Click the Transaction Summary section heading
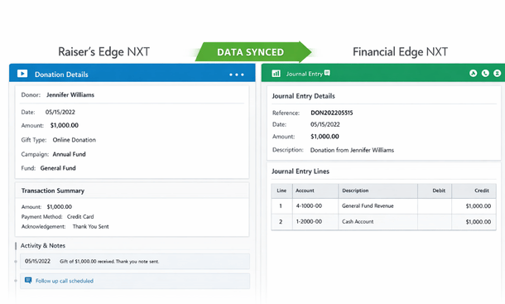This screenshot has width=505, height=304. click(x=53, y=191)
